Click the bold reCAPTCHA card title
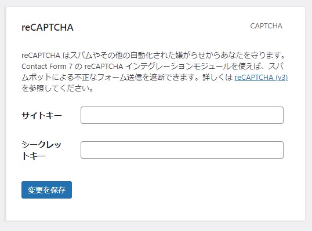The image size is (312, 231). (48, 27)
